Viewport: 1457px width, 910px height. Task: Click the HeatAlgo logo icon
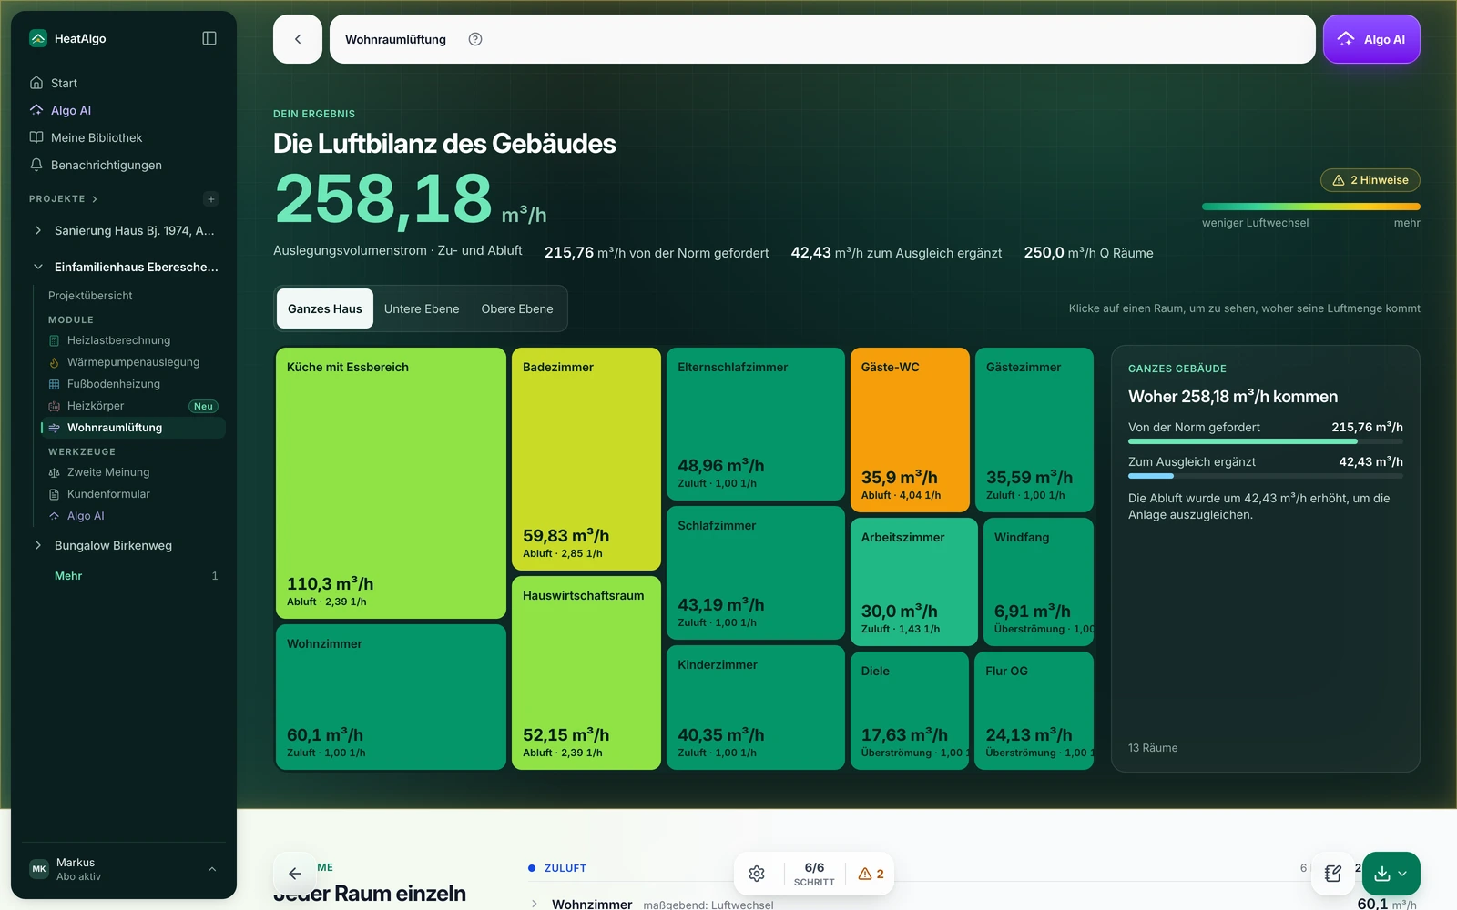(38, 38)
